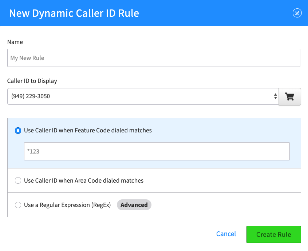
Task: Click the New Dynamic Caller ID Rule title
Action: [74, 13]
